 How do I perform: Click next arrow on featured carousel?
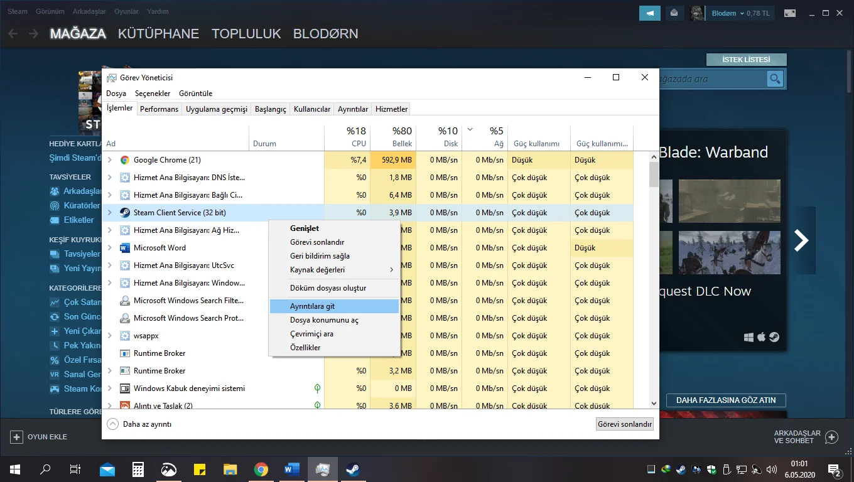click(801, 240)
